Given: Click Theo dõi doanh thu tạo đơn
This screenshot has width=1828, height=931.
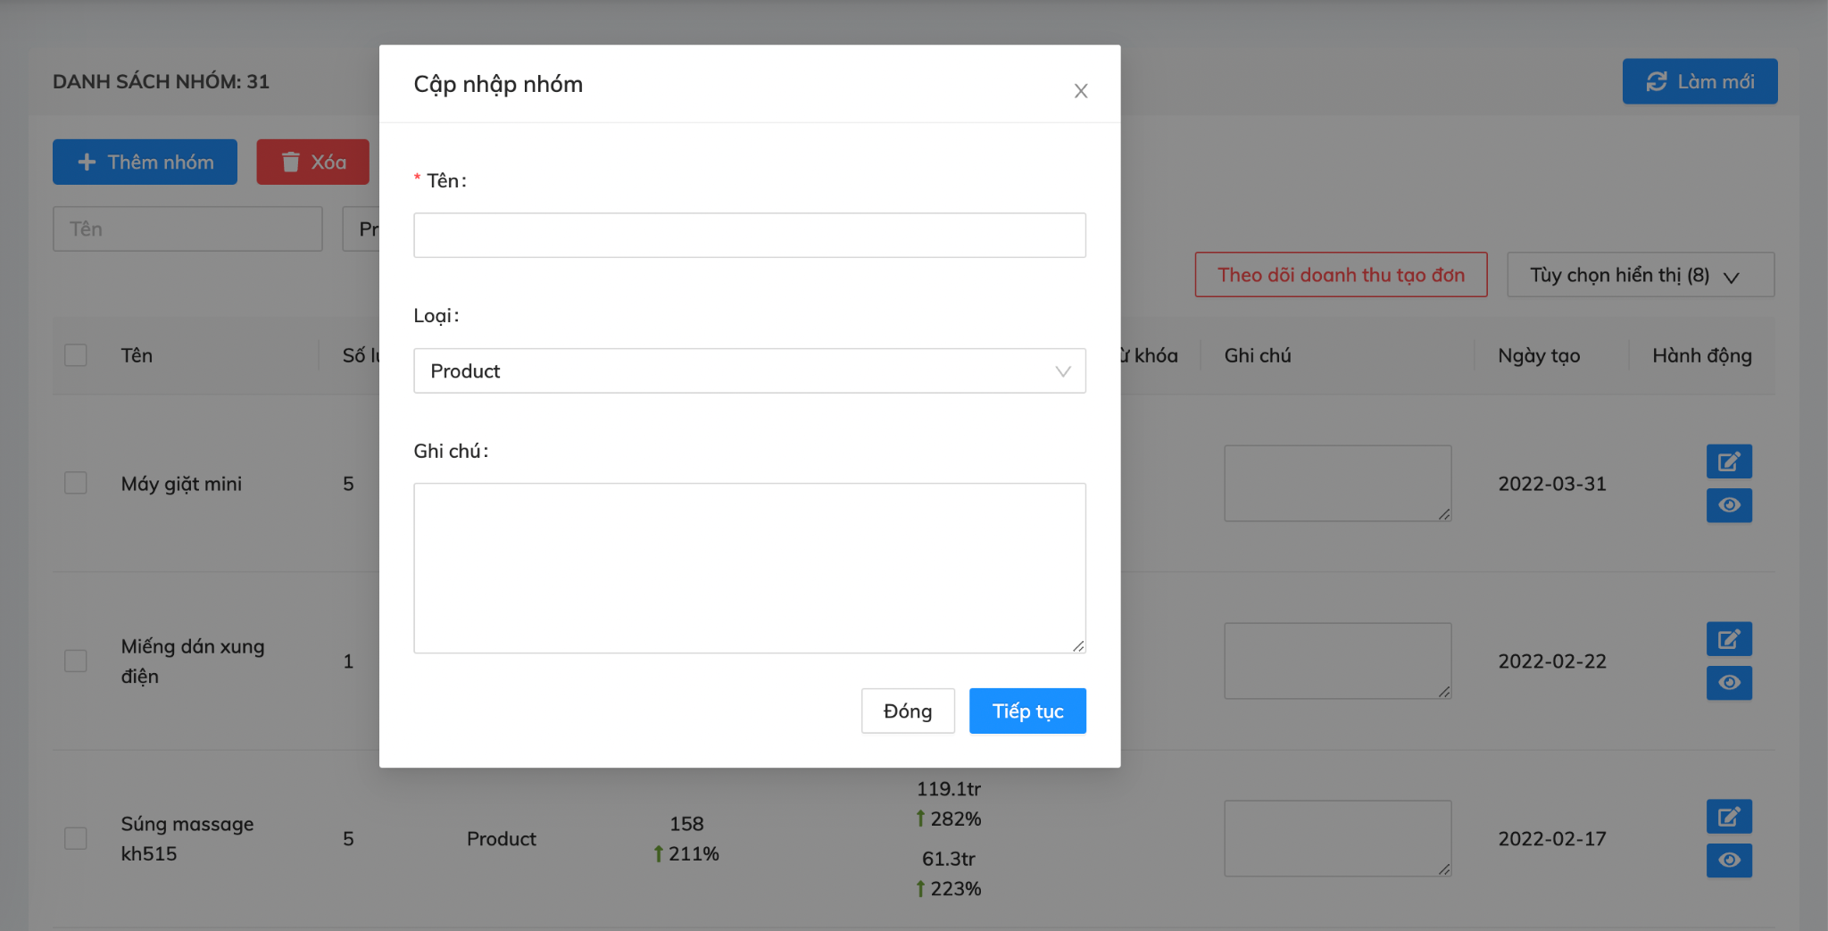Looking at the screenshot, I should click(x=1341, y=275).
